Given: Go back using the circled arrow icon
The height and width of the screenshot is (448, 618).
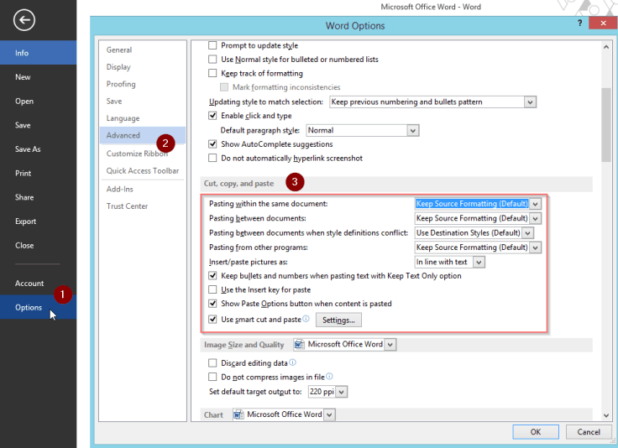Looking at the screenshot, I should (24, 20).
